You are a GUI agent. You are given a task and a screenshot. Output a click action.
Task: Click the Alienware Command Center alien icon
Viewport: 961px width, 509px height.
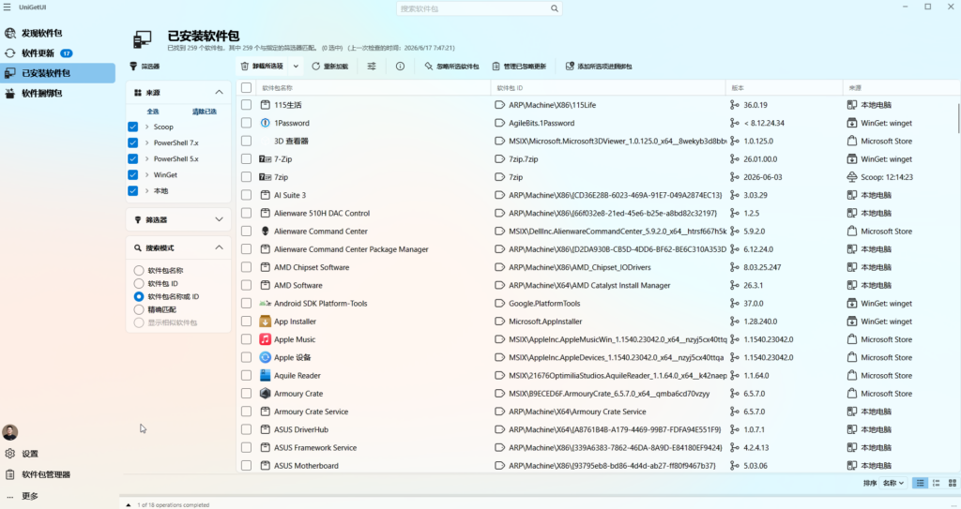(x=265, y=231)
